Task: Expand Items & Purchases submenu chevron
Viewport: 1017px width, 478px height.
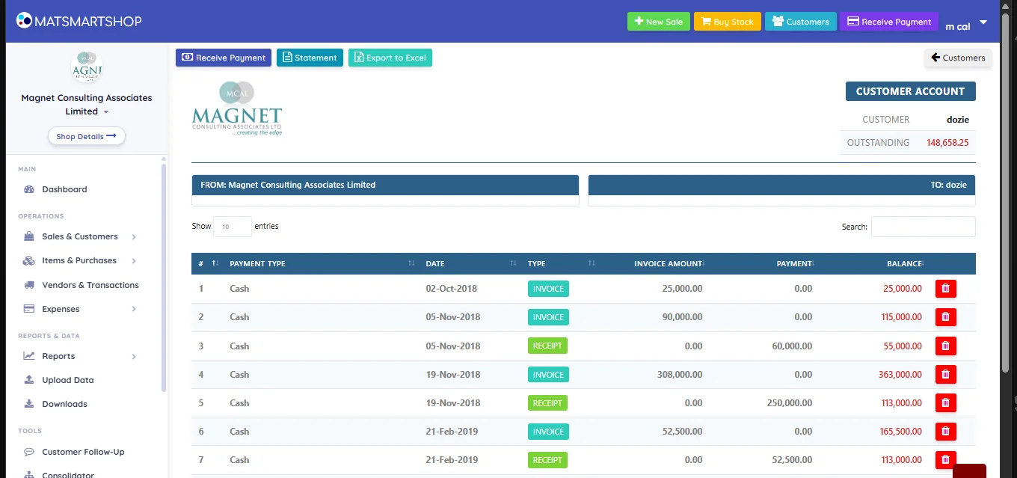Action: (134, 261)
